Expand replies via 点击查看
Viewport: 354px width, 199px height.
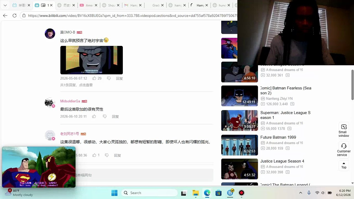[85, 85]
